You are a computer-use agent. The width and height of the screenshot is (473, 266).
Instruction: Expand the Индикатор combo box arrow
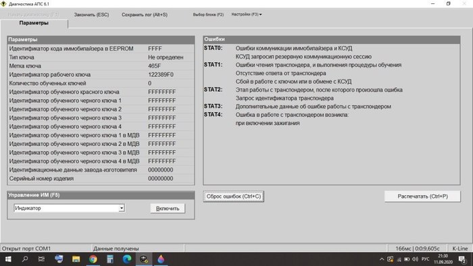tap(121, 208)
